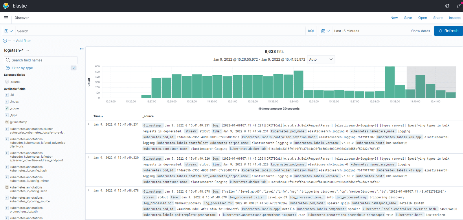Viewport: 463px width, 220px height.
Task: Expand the document row at 15:41:48.678
Action: [89, 191]
